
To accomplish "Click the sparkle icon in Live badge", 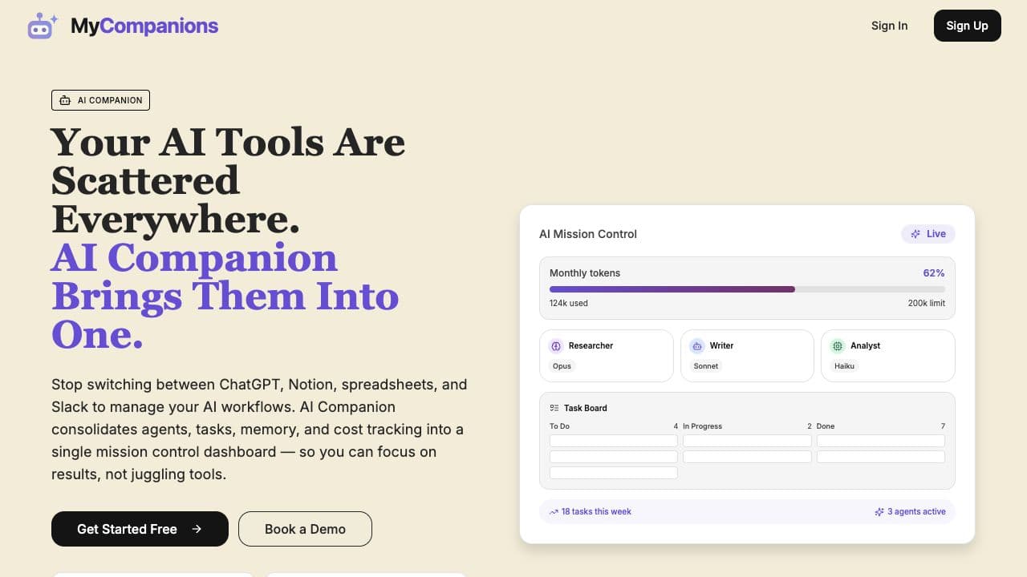I will pos(915,234).
